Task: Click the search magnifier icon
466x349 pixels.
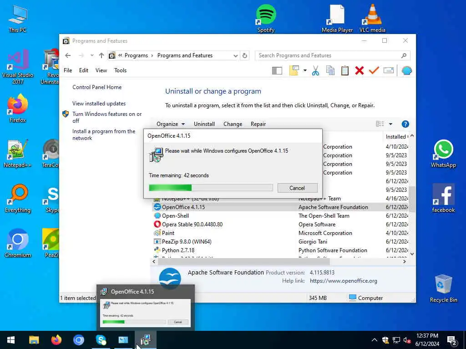Action: pyautogui.click(x=404, y=55)
